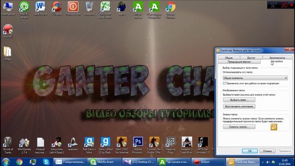
Task: Open the Компьютер desktop icon
Action: click(8, 9)
